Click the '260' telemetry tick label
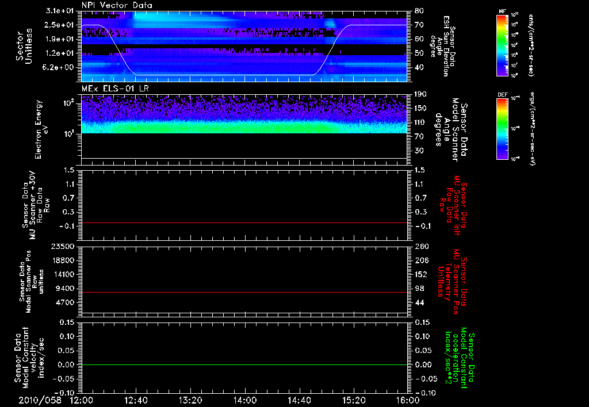Image resolution: width=589 pixels, height=407 pixels. pos(422,246)
